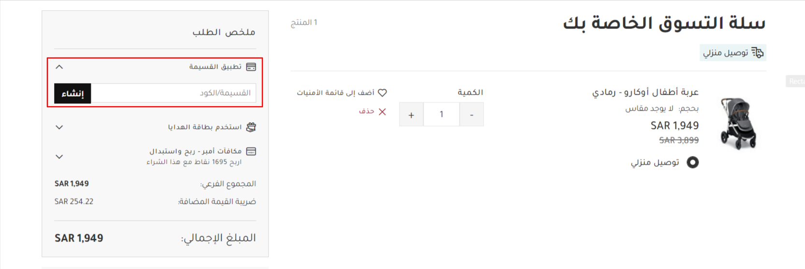Click أضف إلى قائمة الأمنيات link
Screen dimensions: 805x269
[x=335, y=93]
